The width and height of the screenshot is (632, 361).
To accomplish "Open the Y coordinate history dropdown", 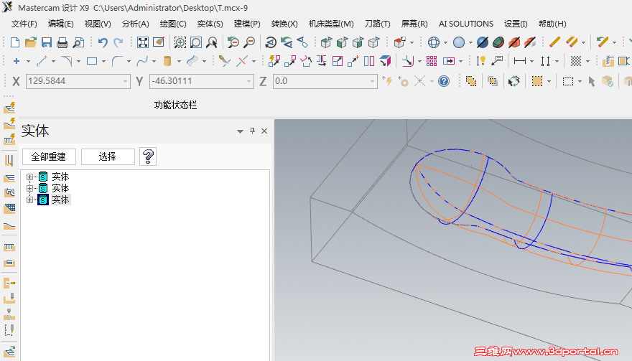I will (x=248, y=81).
